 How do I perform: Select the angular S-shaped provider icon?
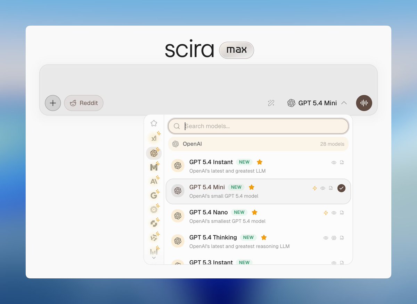coord(154,224)
